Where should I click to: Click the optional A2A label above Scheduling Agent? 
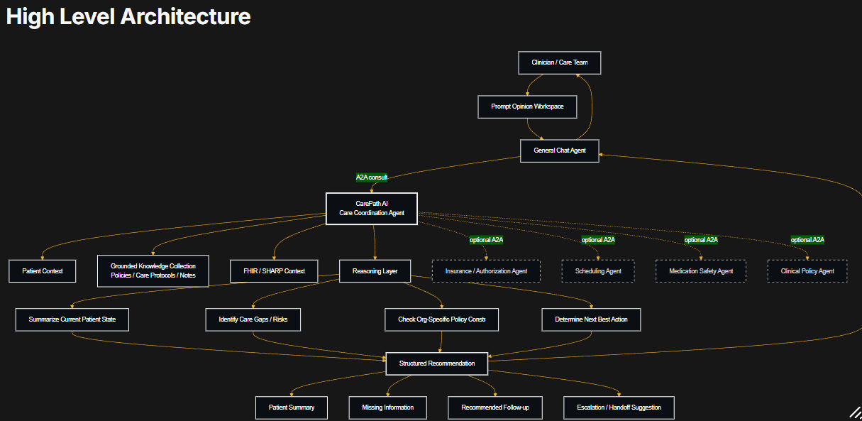[x=598, y=239]
